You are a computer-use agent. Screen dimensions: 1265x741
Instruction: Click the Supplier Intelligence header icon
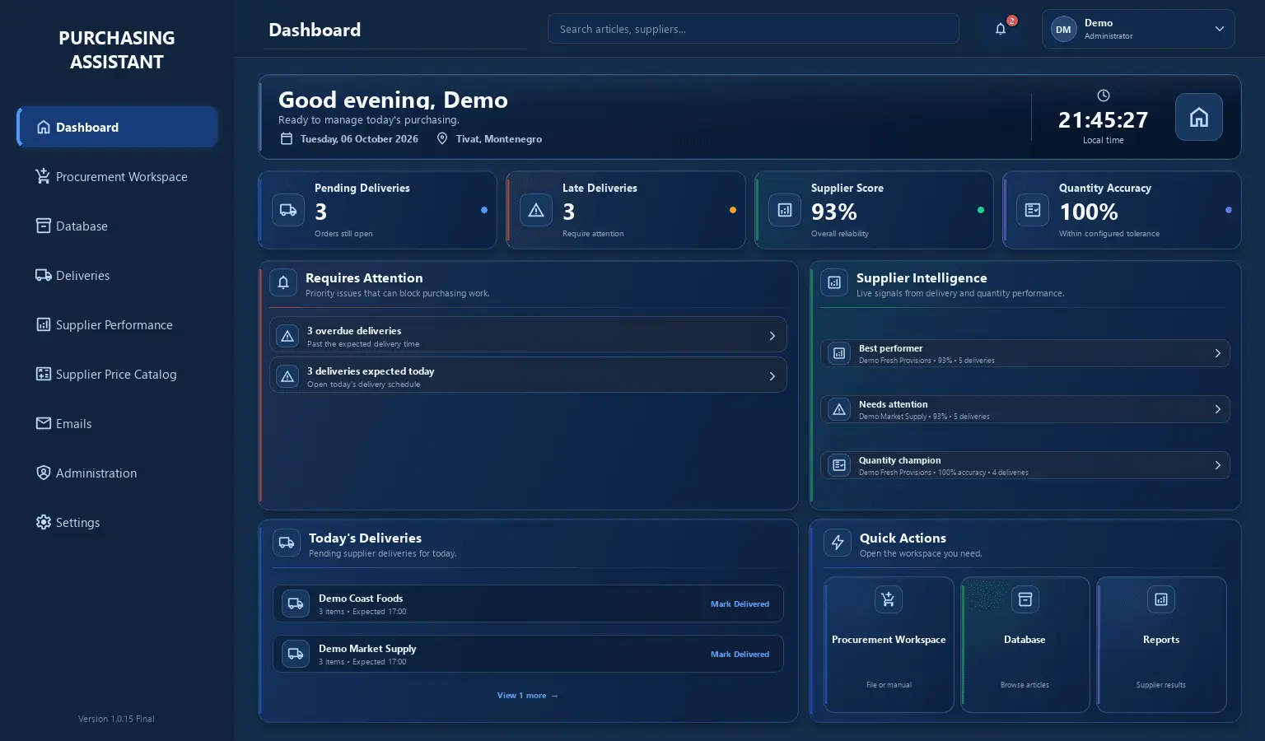coord(834,282)
